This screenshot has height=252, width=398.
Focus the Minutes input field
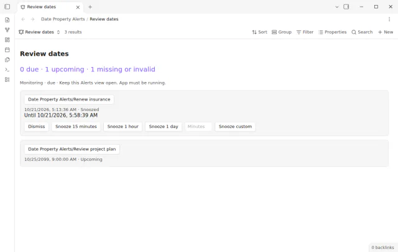coord(198,127)
